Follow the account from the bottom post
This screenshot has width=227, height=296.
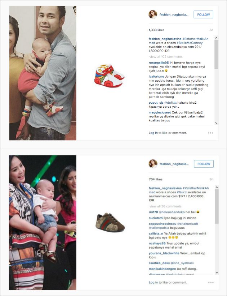(204, 164)
